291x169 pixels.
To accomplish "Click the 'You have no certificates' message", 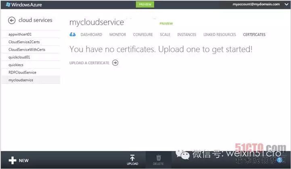I will [x=161, y=49].
